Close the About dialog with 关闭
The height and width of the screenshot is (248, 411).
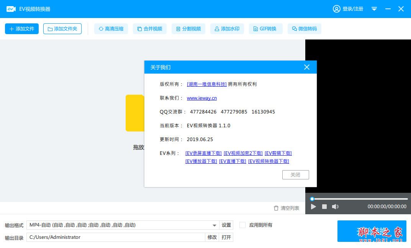click(295, 174)
